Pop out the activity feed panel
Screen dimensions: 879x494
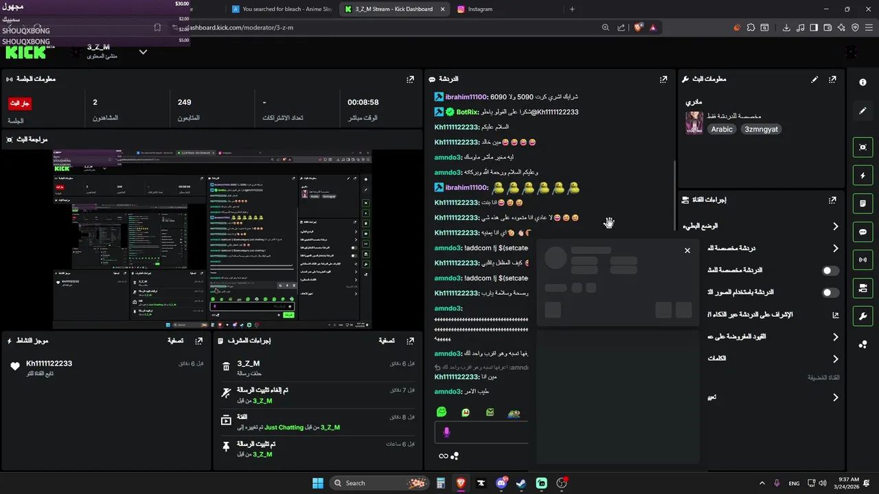click(x=198, y=340)
